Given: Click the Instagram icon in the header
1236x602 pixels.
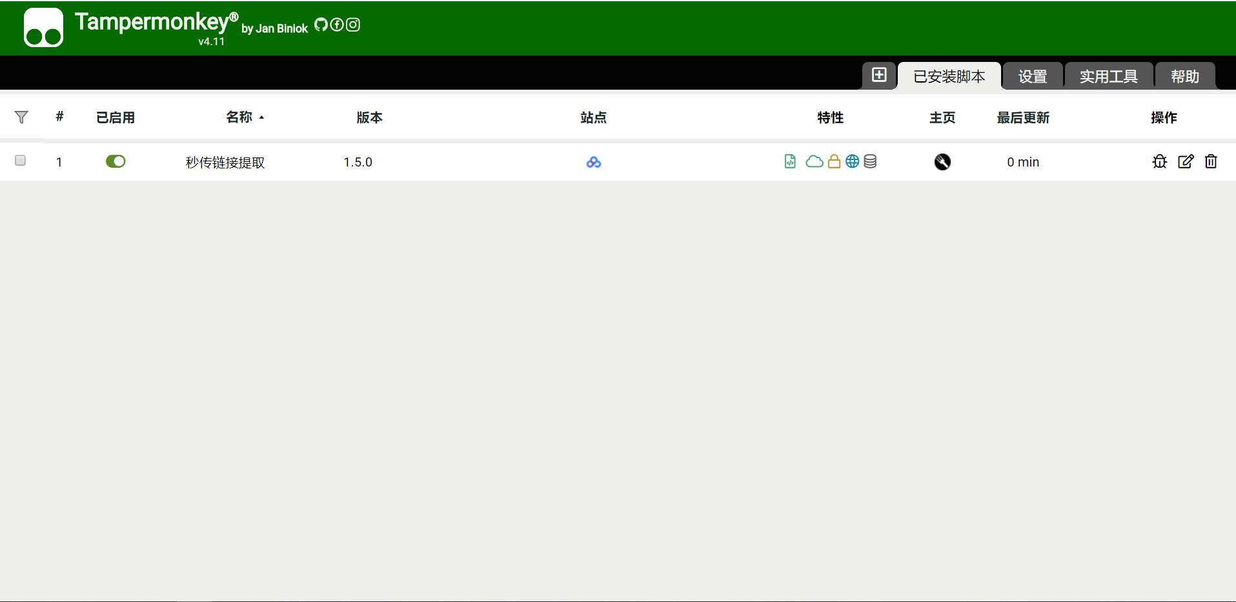Looking at the screenshot, I should pos(353,25).
